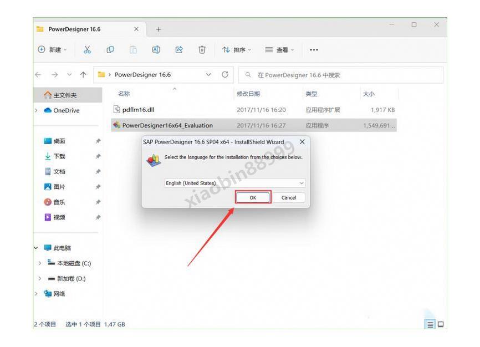Click OK in the InstallShield language dialog

(253, 197)
